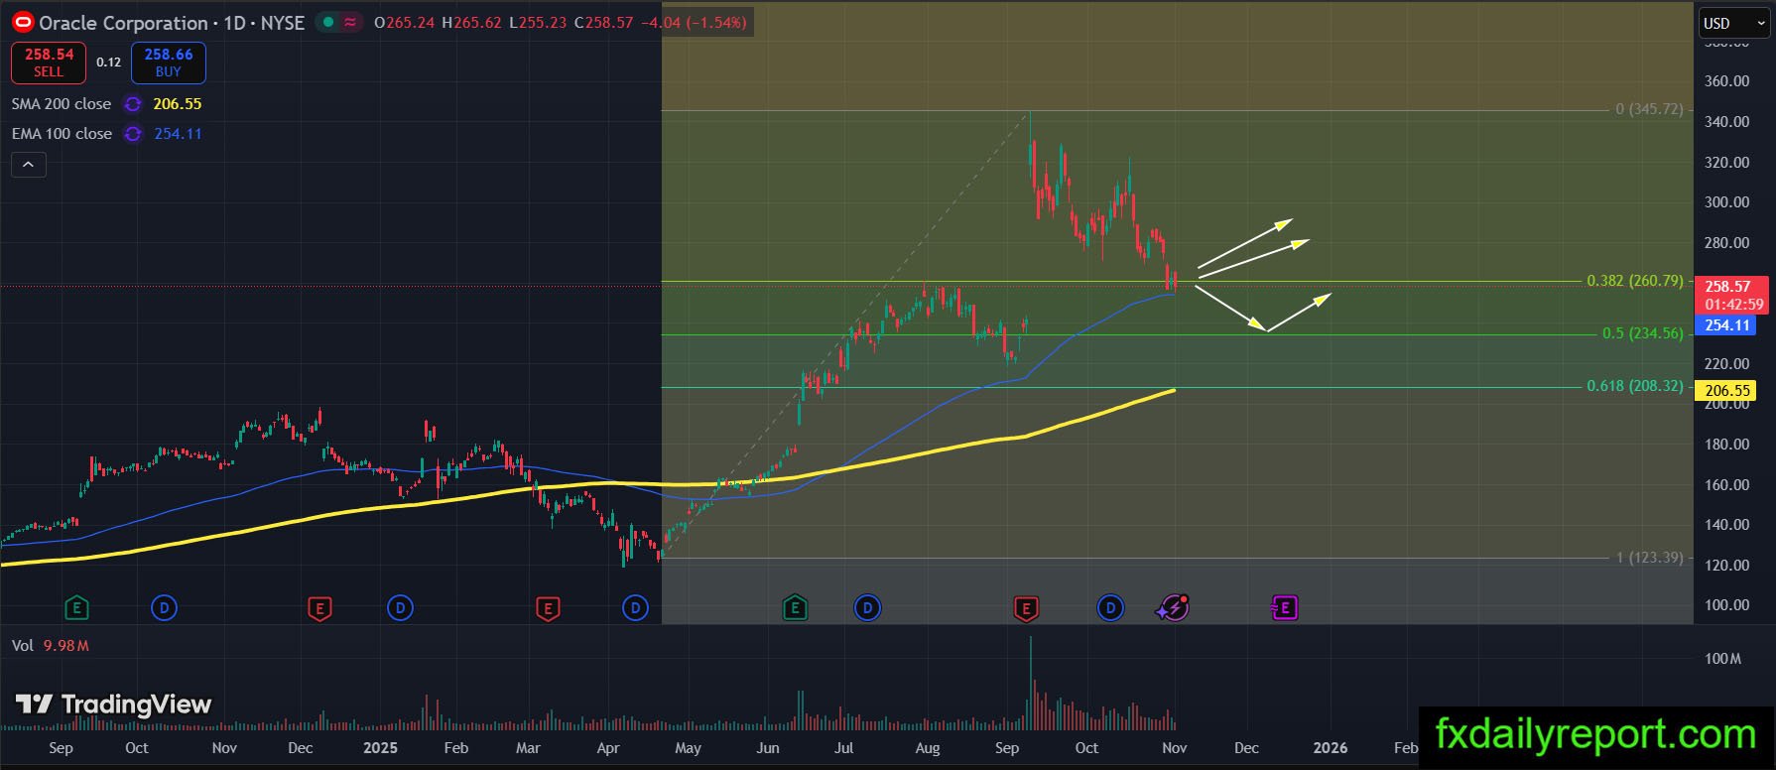Screen dimensions: 1776x770
Task: Click the BUY button at 258.66
Action: click(x=169, y=63)
